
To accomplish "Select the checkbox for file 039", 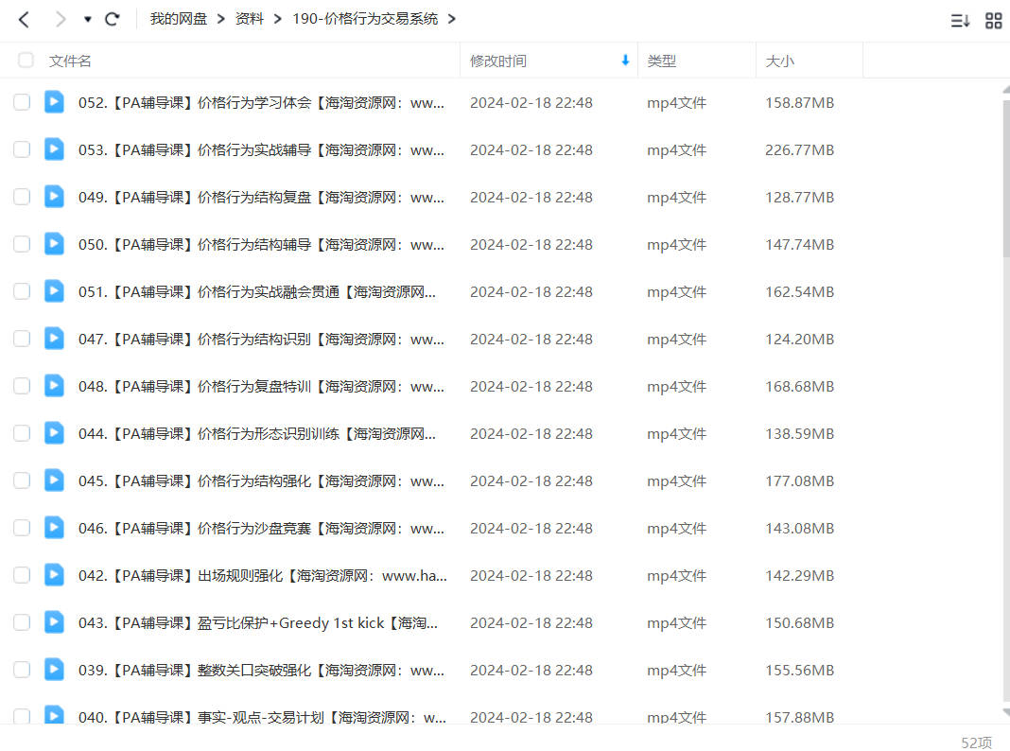I will (x=22, y=670).
